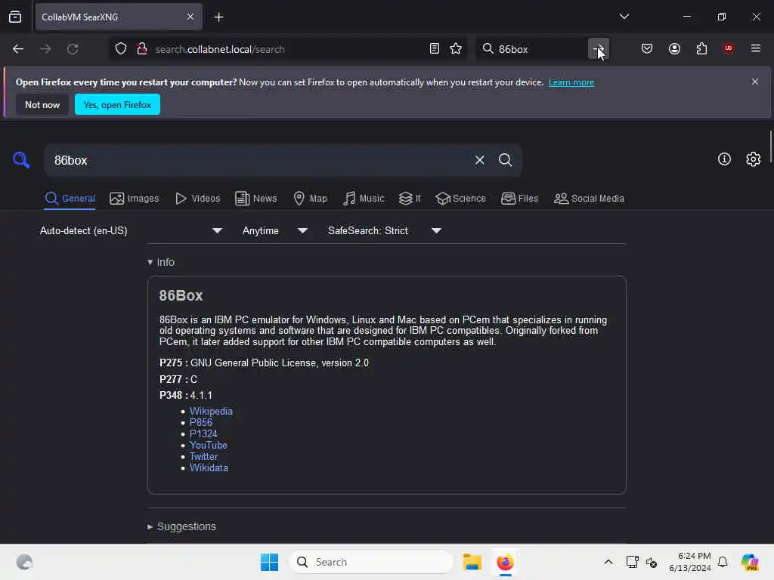Image resolution: width=774 pixels, height=580 pixels.
Task: Switch to the Social Media tab
Action: pos(589,199)
